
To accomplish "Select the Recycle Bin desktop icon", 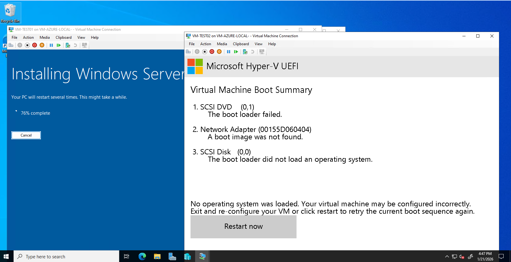I will coord(10,13).
